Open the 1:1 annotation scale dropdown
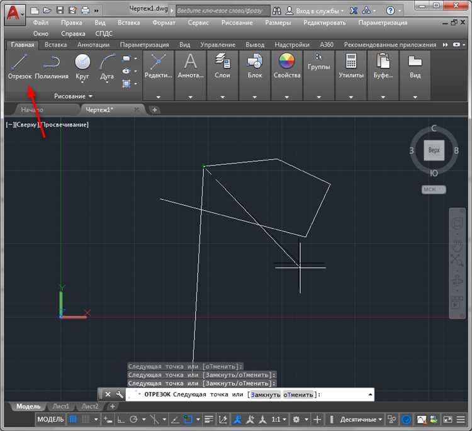Image resolution: width=472 pixels, height=431 pixels. [x=279, y=419]
